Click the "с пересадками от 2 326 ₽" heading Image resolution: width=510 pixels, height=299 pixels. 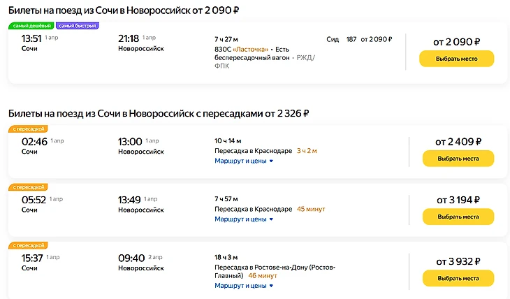[158, 113]
